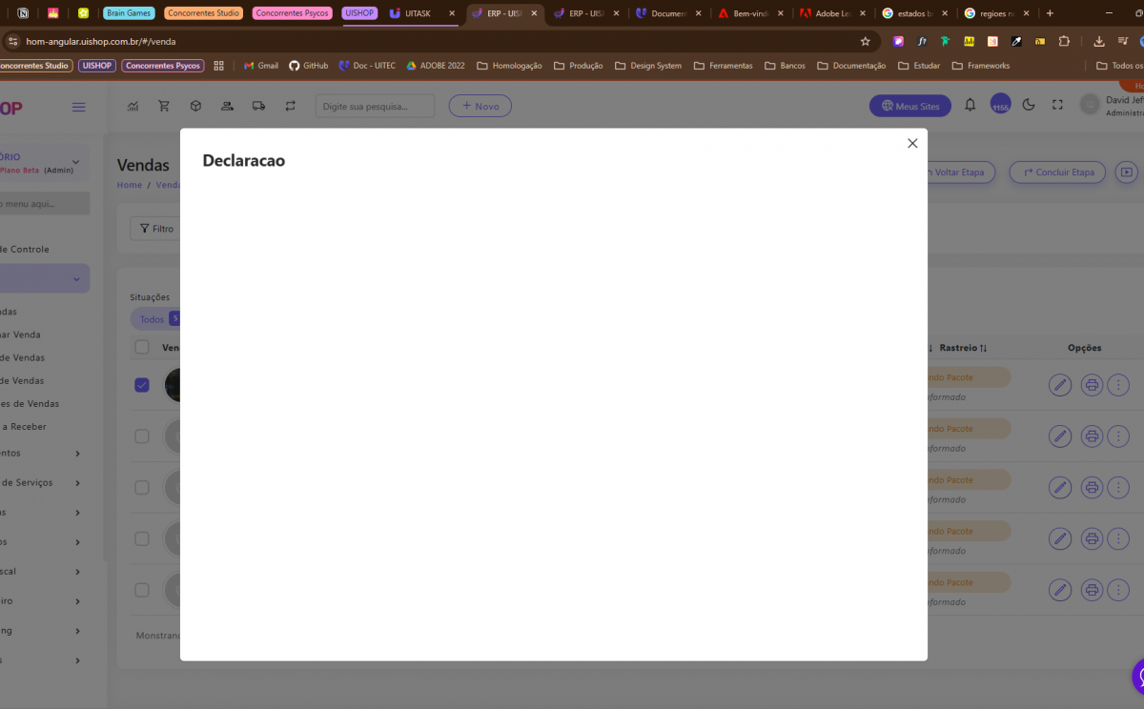Viewport: 1144px width, 709px height.
Task: Switch to the UITASK browser tab
Action: coord(417,13)
